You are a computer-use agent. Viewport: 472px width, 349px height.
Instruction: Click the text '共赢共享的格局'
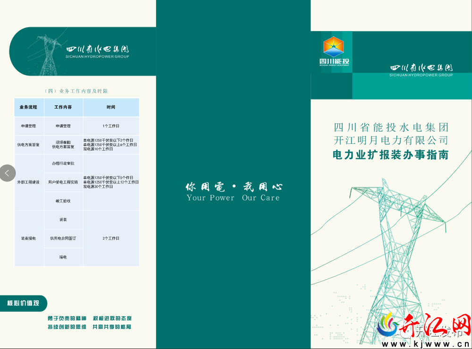pyautogui.click(x=112, y=327)
